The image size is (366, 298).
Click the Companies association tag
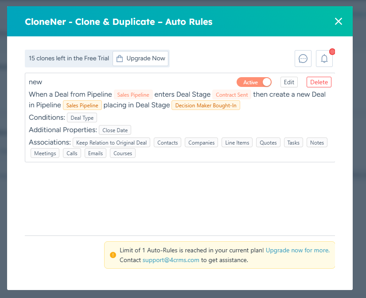[x=202, y=142]
